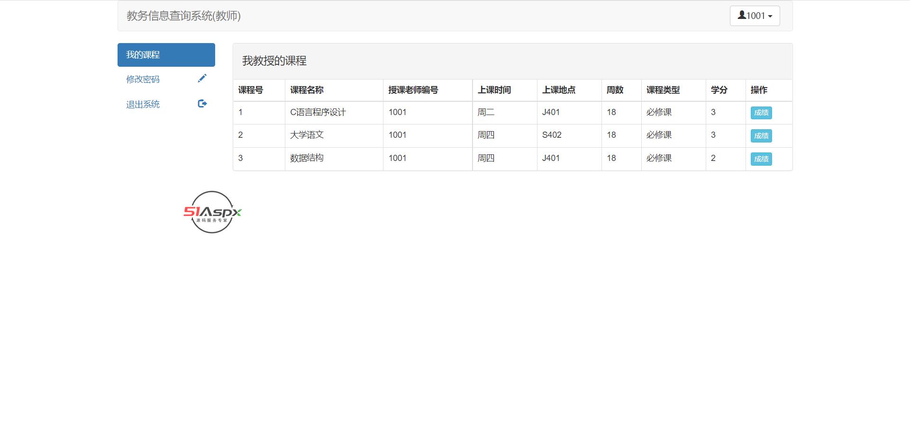The width and height of the screenshot is (910, 427).
Task: Click the 教务信息查询系统(教师) header title
Action: click(183, 16)
